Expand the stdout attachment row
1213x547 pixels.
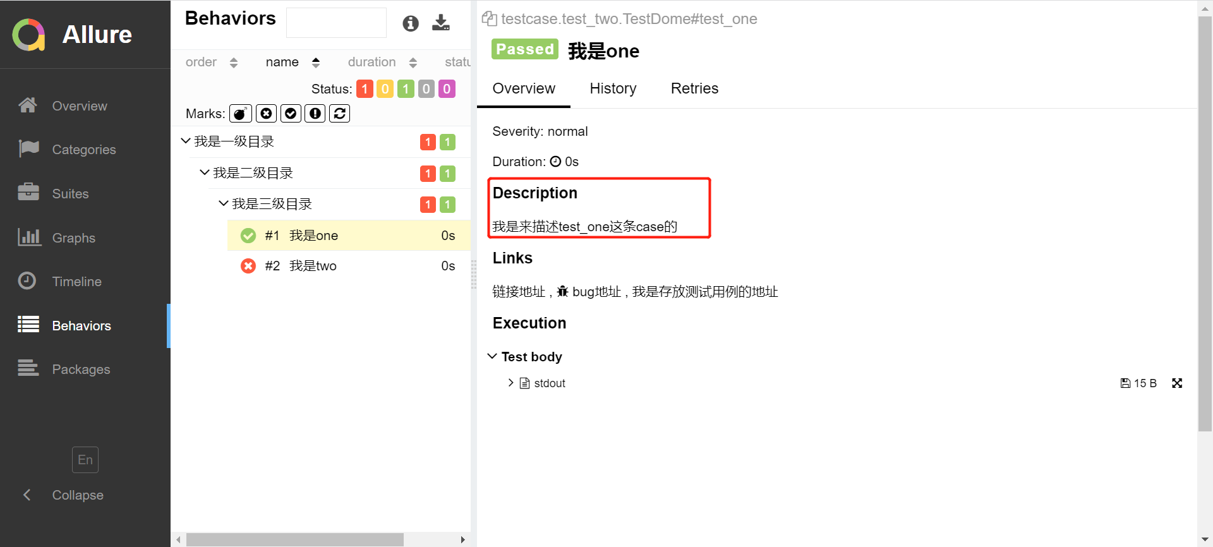point(510,383)
